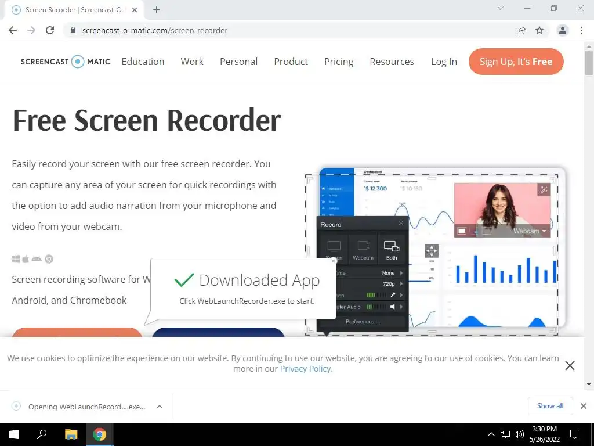This screenshot has height=446, width=594.
Task: Dismiss the cookie notice banner
Action: (x=570, y=366)
